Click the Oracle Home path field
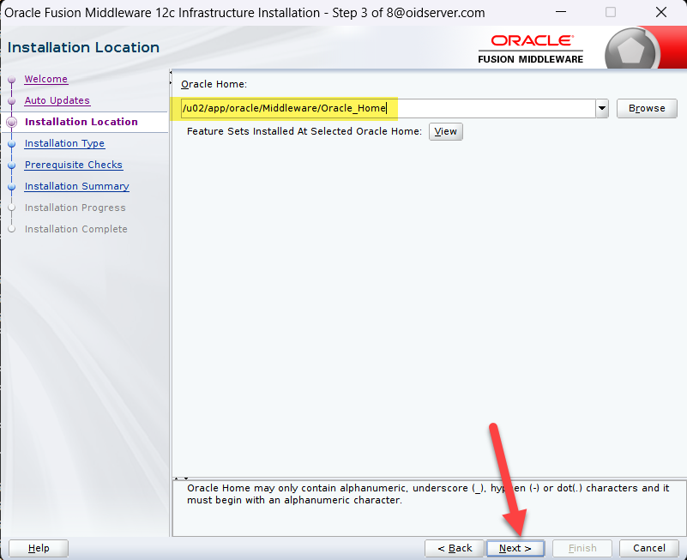Viewport: 687px width, 560px height. tap(386, 108)
